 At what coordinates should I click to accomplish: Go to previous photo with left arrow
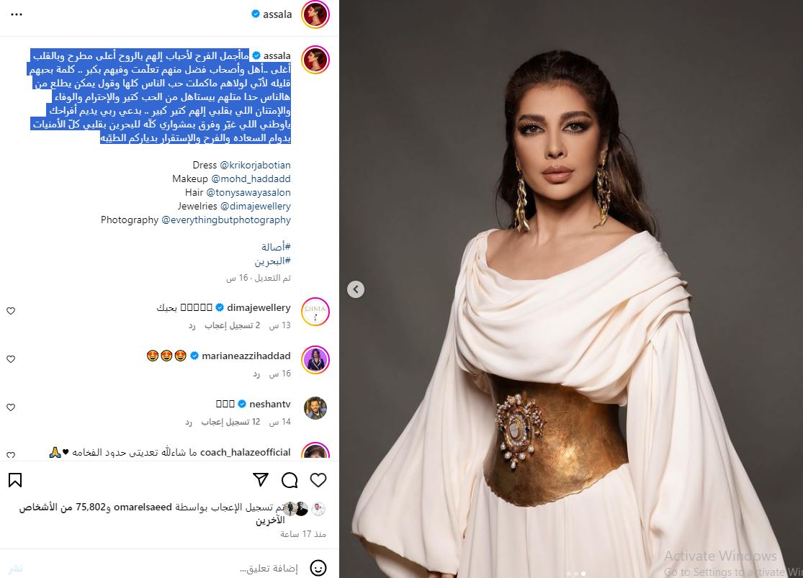[x=356, y=289]
